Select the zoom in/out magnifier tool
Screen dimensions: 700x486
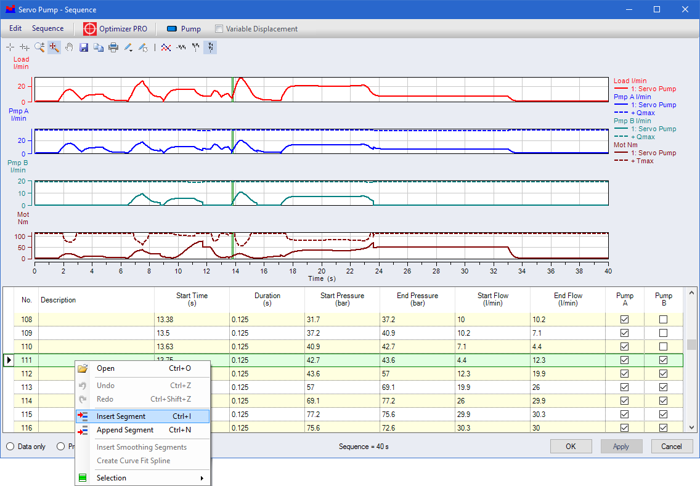point(39,47)
